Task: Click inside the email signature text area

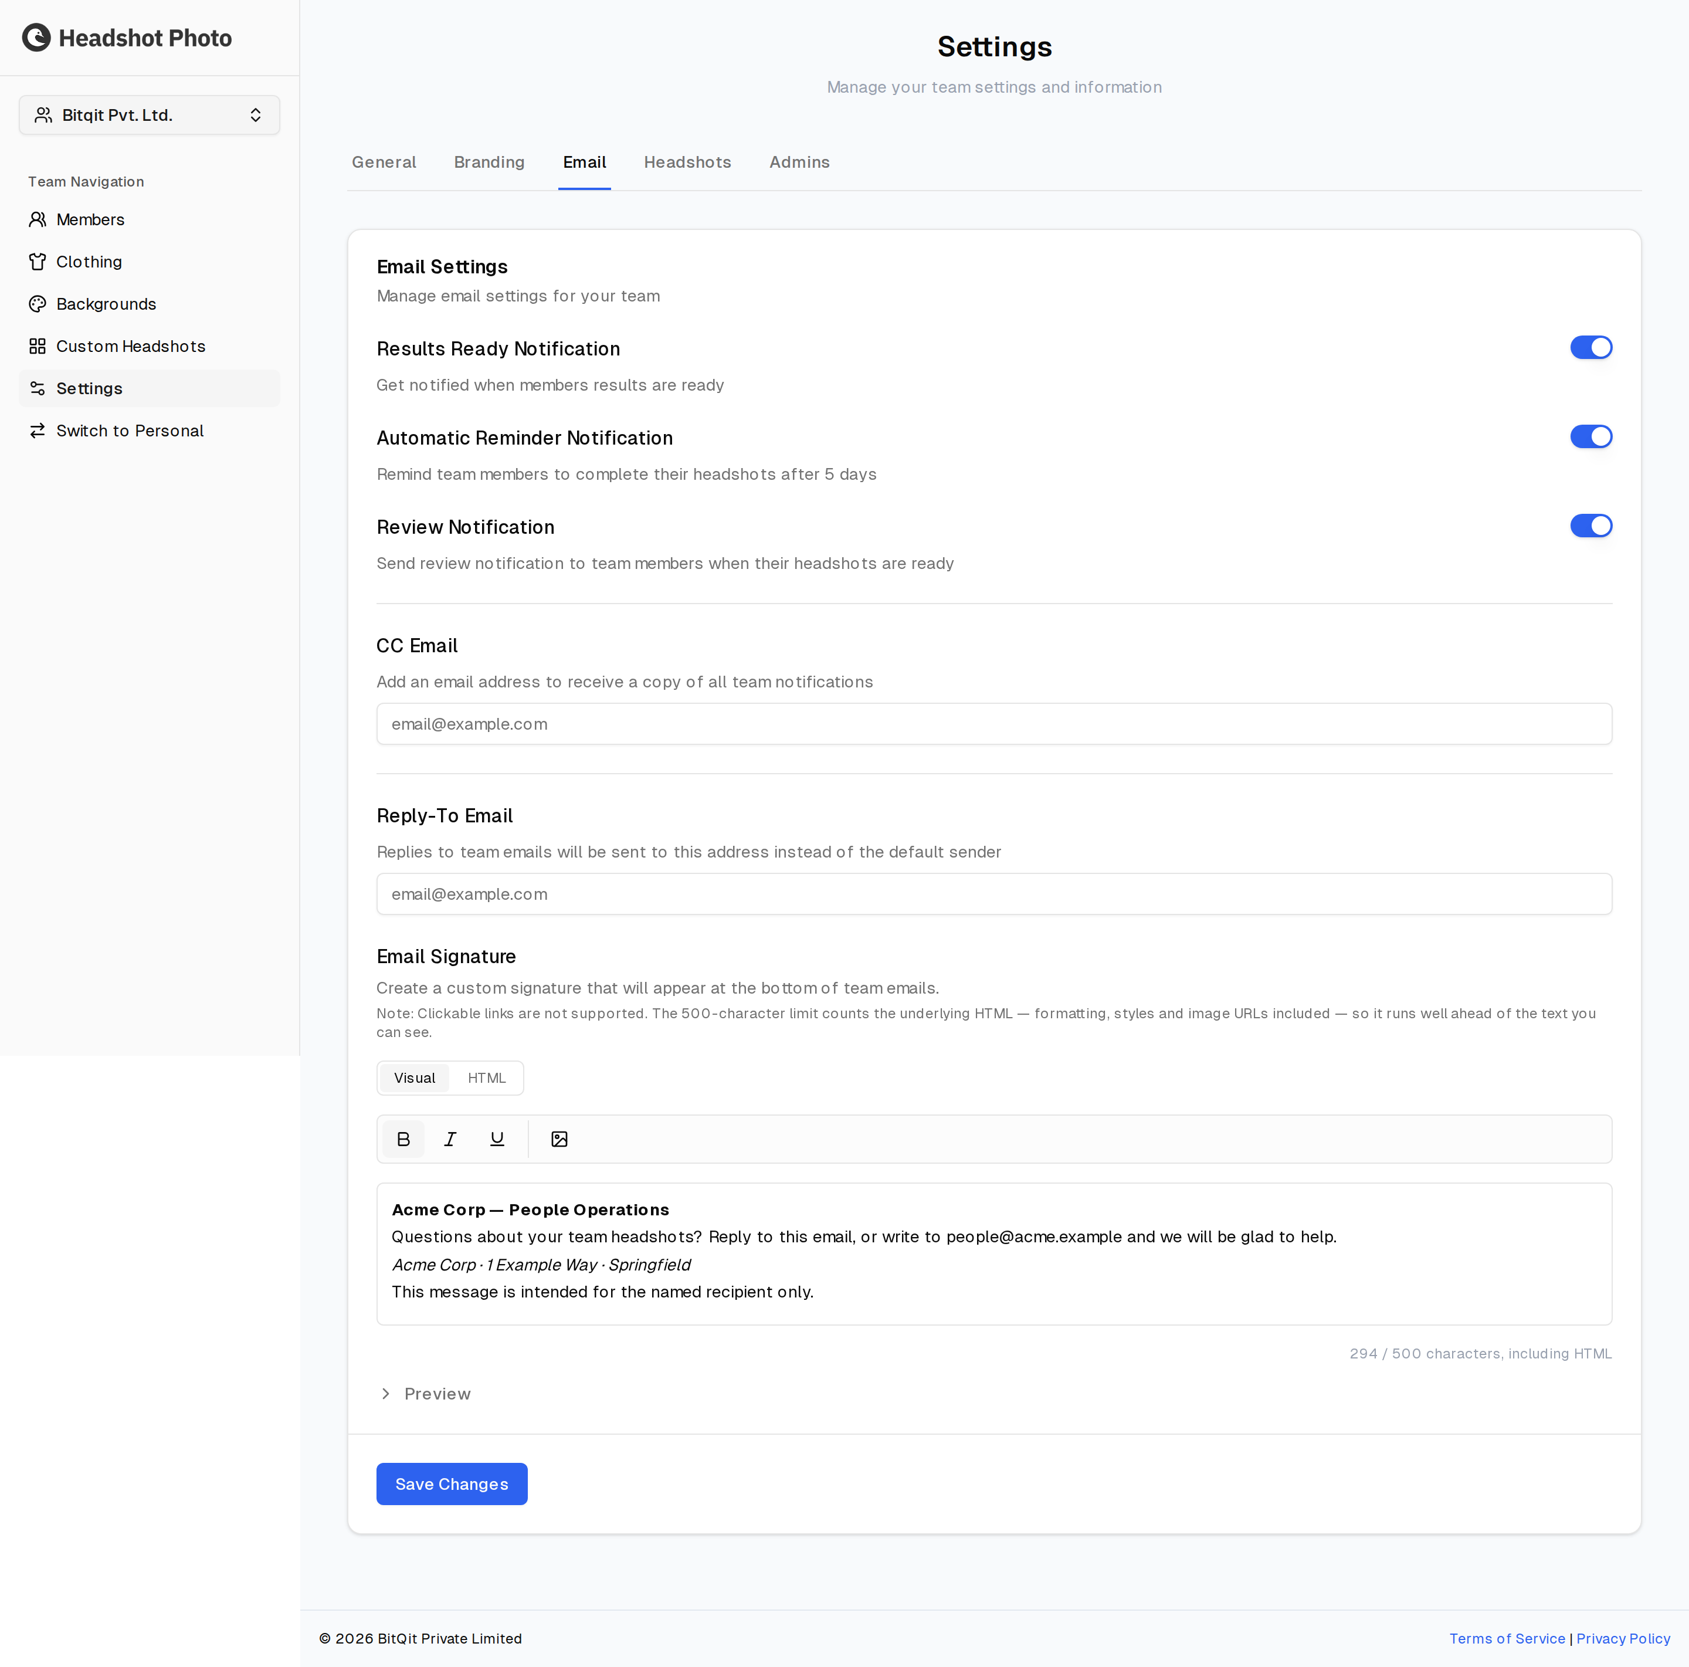Action: click(994, 1255)
